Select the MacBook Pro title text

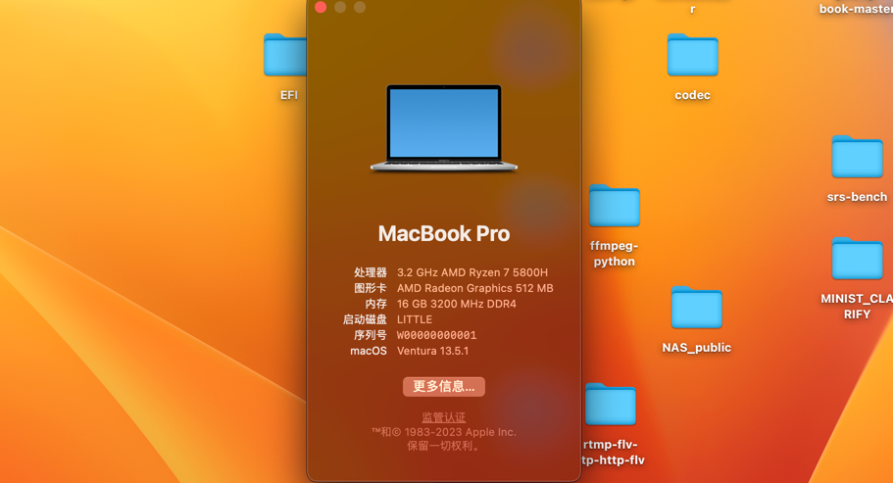(444, 234)
